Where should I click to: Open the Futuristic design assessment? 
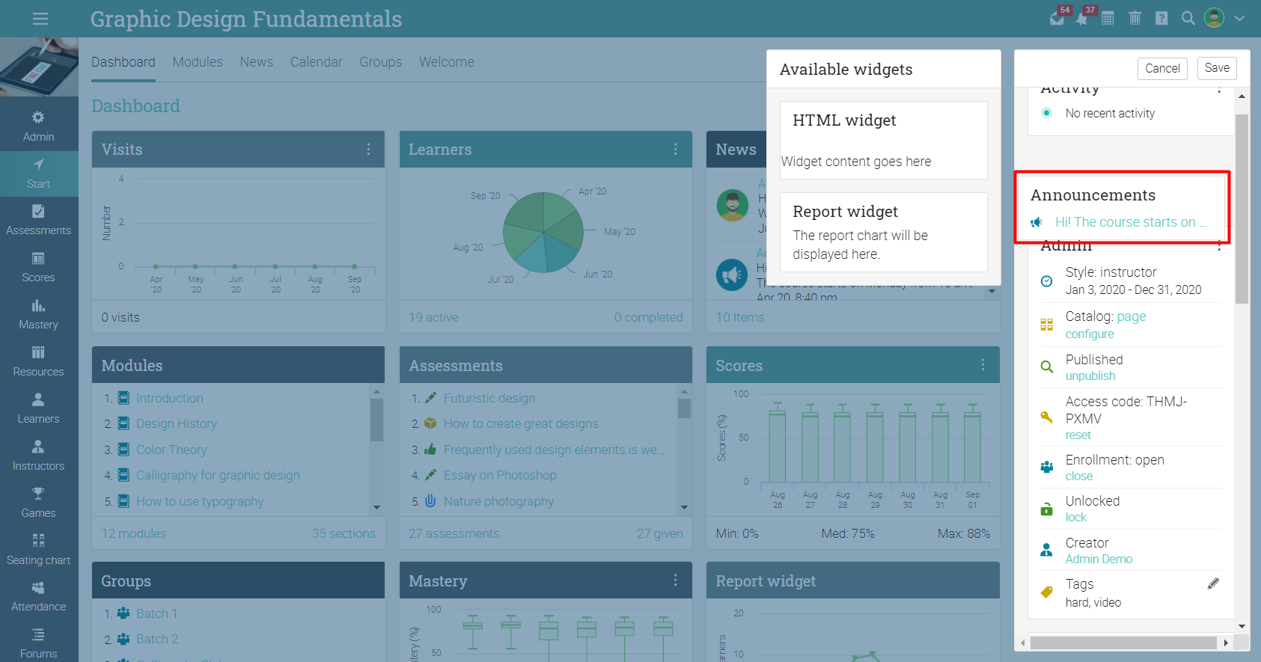(489, 398)
